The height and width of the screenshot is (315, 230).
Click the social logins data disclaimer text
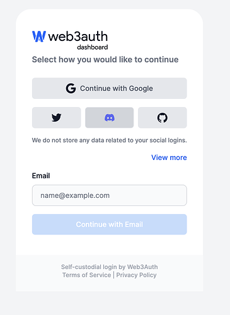[110, 140]
